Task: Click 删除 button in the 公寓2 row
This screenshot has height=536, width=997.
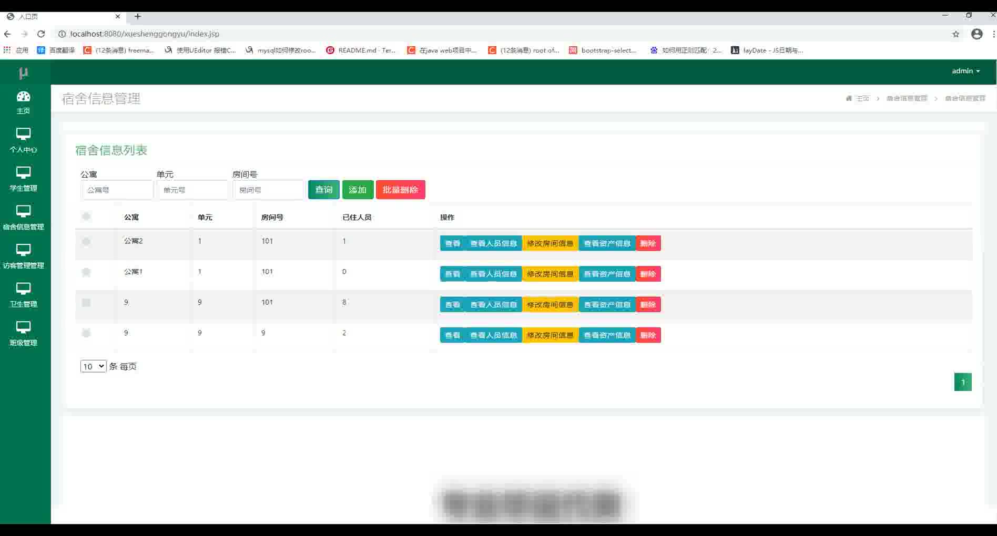Action: coord(648,243)
